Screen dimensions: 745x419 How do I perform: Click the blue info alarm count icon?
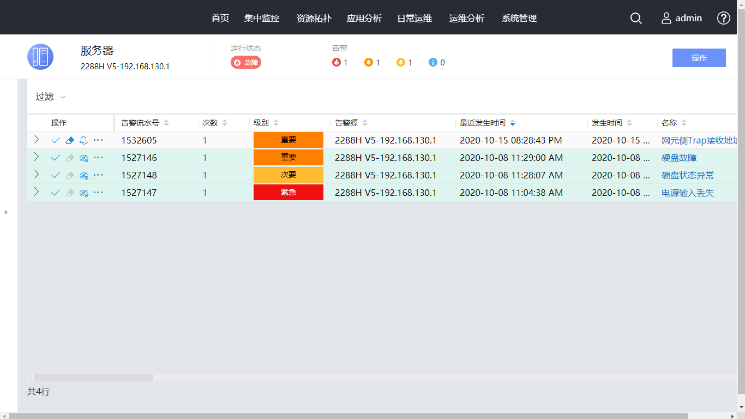pyautogui.click(x=433, y=62)
